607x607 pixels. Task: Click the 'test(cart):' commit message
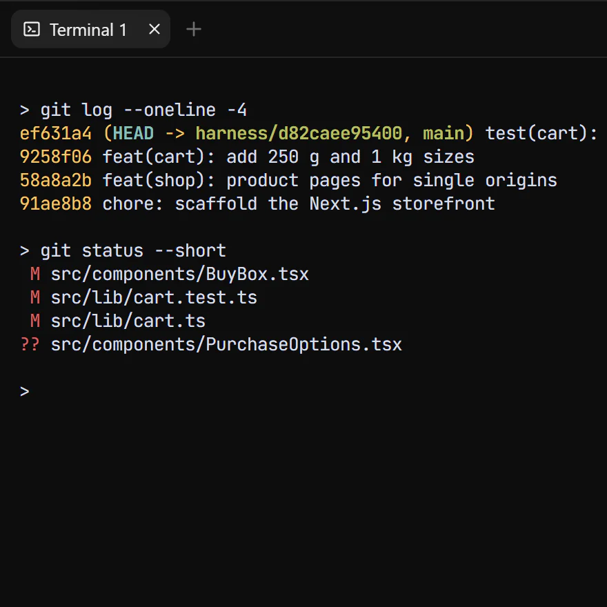click(541, 134)
